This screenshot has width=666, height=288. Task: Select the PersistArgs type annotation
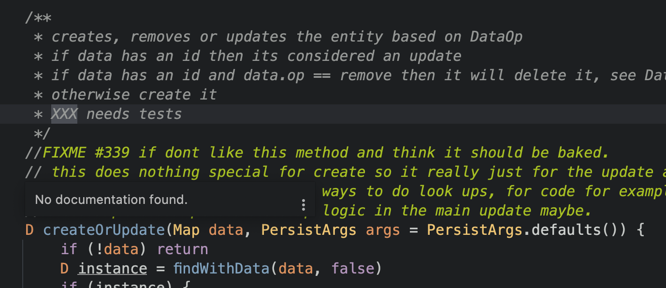click(x=308, y=230)
